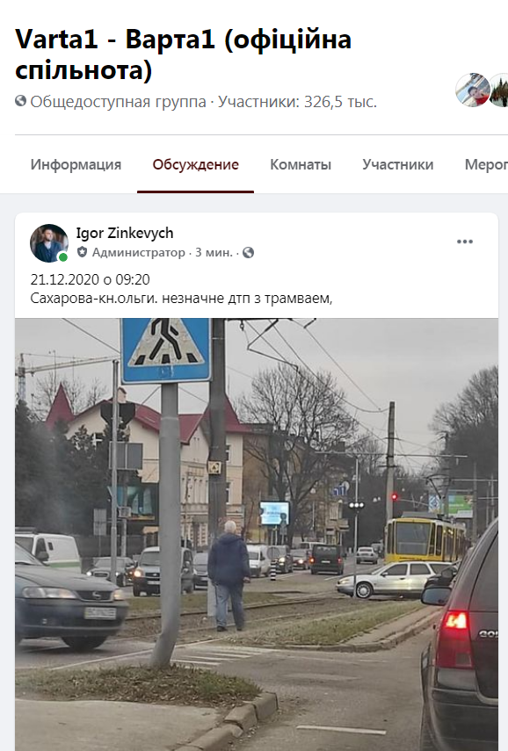
Task: Open the Комнаты tab
Action: pyautogui.click(x=301, y=164)
